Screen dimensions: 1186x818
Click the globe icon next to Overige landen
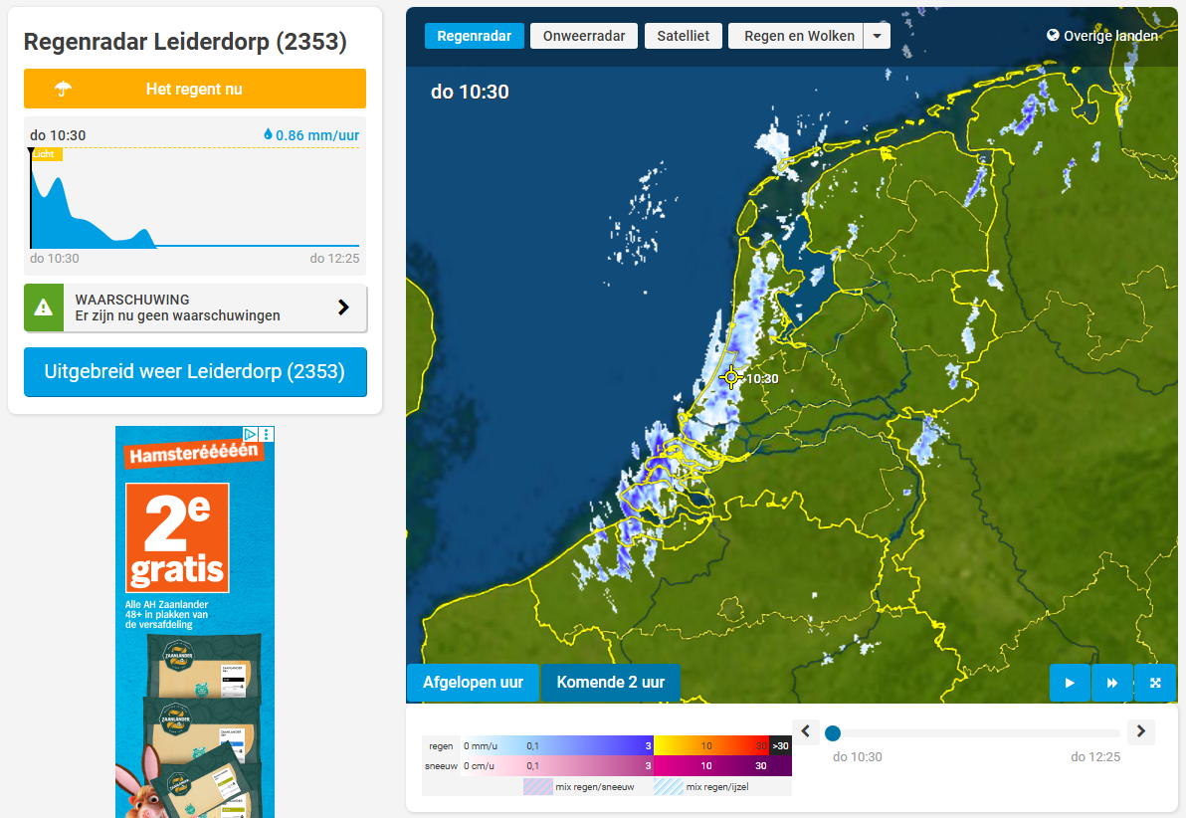(1053, 35)
